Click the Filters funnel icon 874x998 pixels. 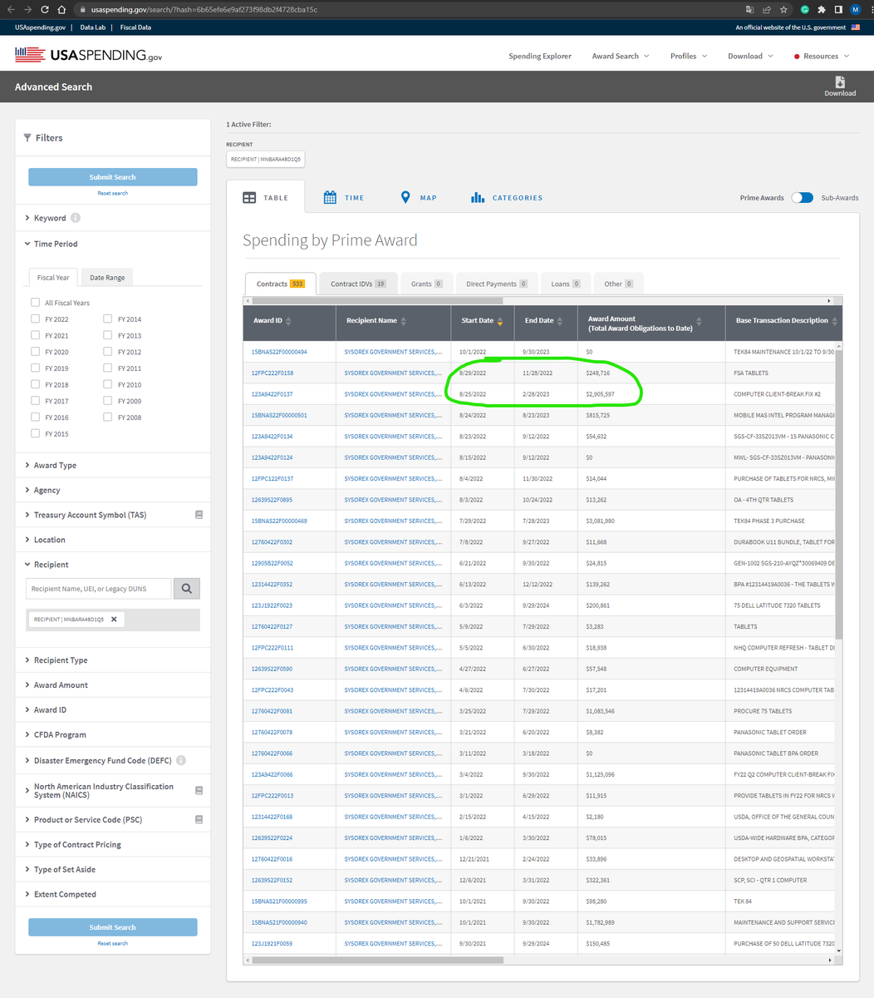coord(27,138)
